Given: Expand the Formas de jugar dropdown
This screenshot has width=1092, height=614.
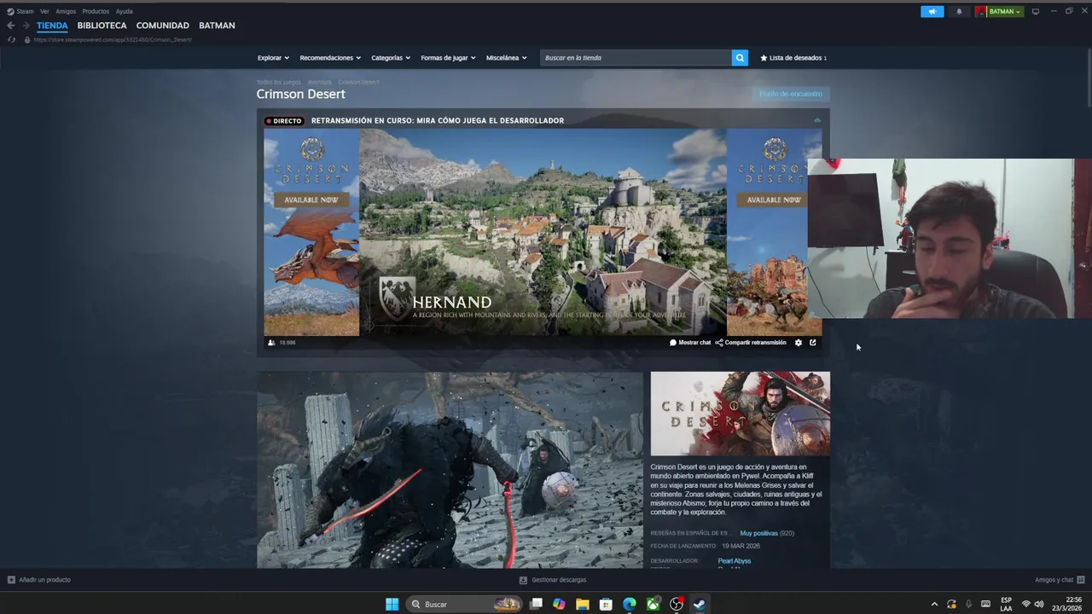Looking at the screenshot, I should point(448,58).
